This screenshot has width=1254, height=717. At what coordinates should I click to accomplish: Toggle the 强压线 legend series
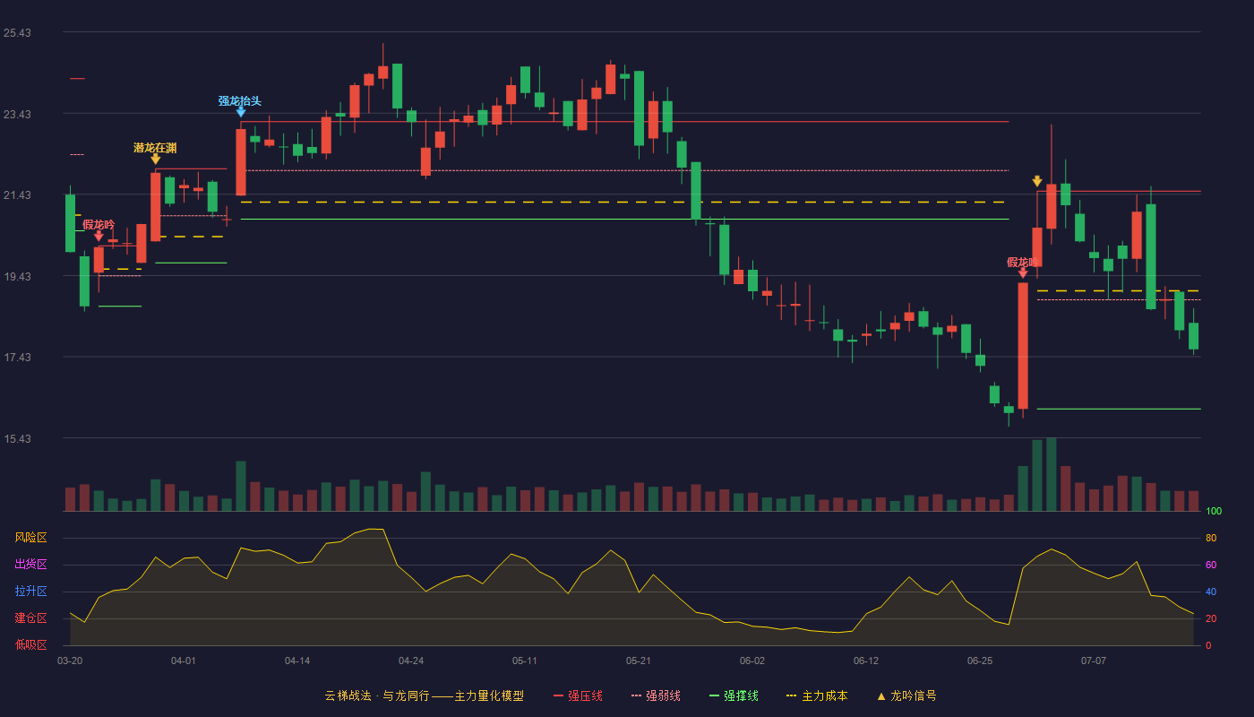578,695
